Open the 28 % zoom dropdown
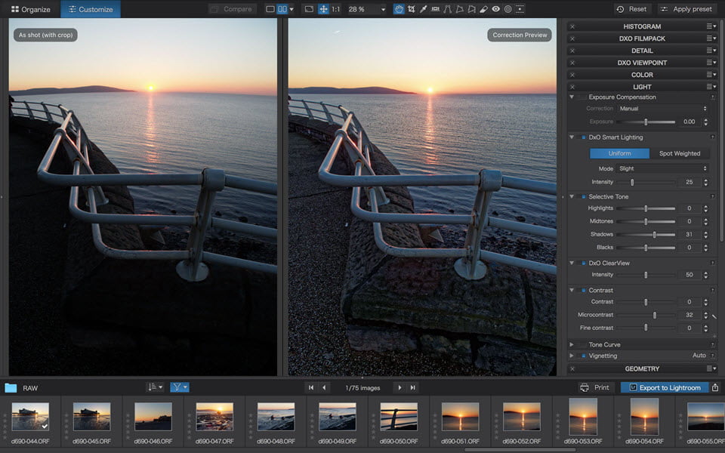The height and width of the screenshot is (453, 725). [382, 9]
